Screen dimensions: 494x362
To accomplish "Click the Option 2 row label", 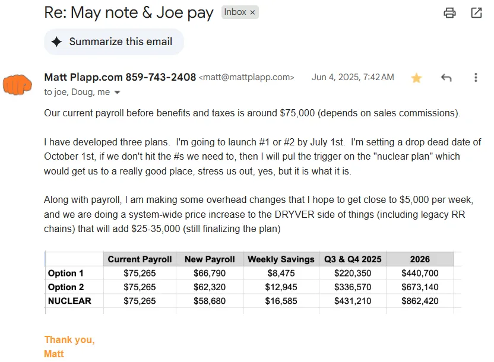I will pos(66,287).
